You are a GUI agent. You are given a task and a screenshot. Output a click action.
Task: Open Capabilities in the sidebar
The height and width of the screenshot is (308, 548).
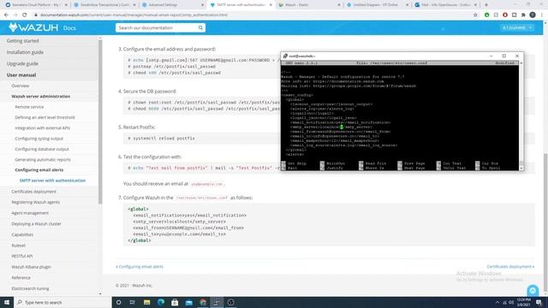coord(22,234)
